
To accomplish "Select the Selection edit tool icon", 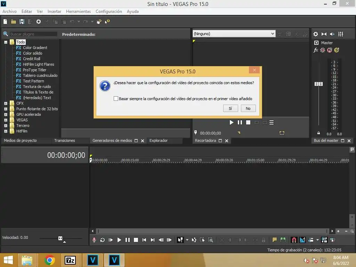I will point(202,240).
